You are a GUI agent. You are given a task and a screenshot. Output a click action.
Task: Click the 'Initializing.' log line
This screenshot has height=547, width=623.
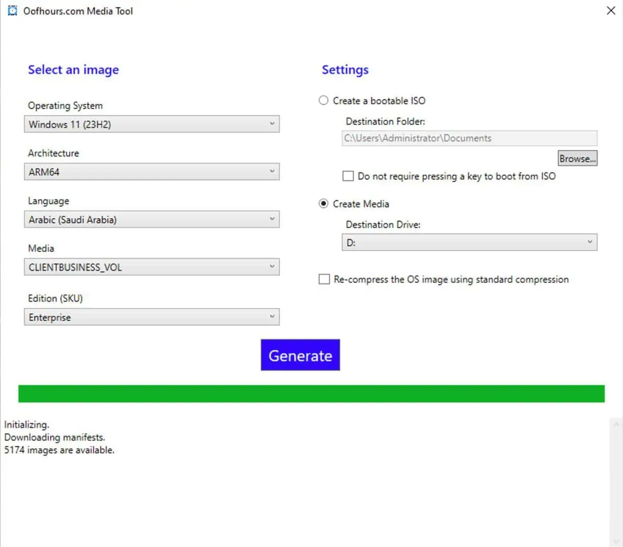click(27, 424)
